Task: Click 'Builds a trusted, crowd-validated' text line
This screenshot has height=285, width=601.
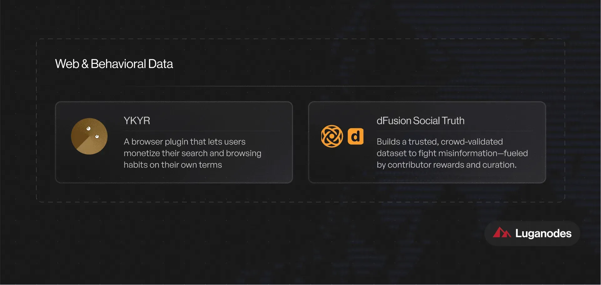Action: [x=440, y=142]
